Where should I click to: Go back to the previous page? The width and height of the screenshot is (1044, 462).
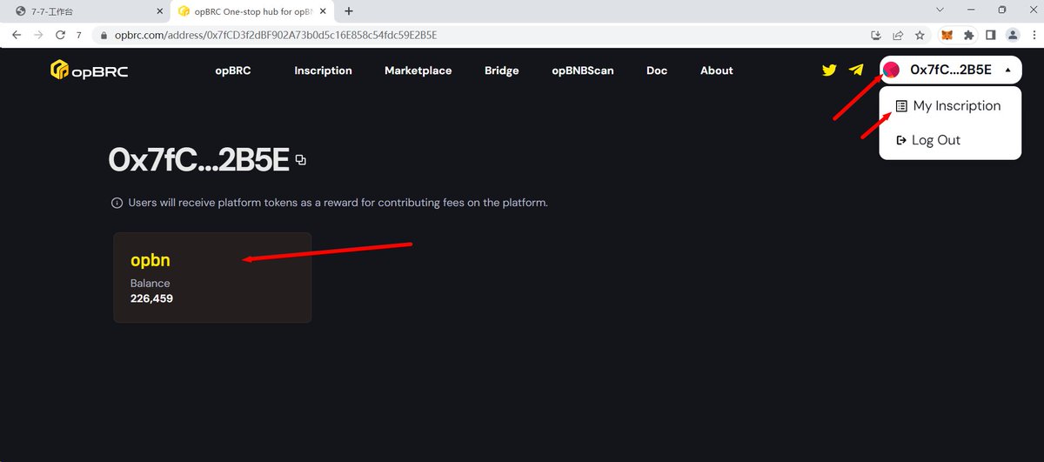(x=17, y=35)
